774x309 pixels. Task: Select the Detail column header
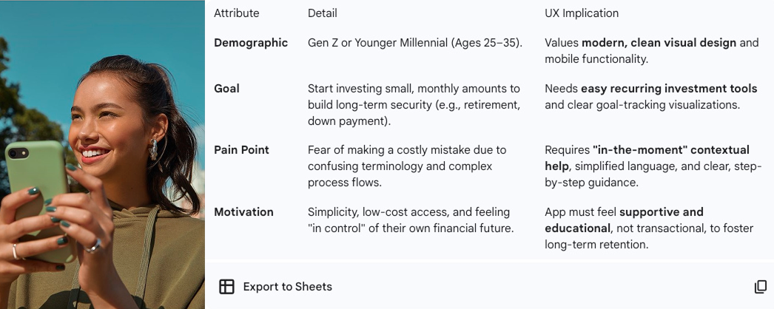click(x=323, y=13)
